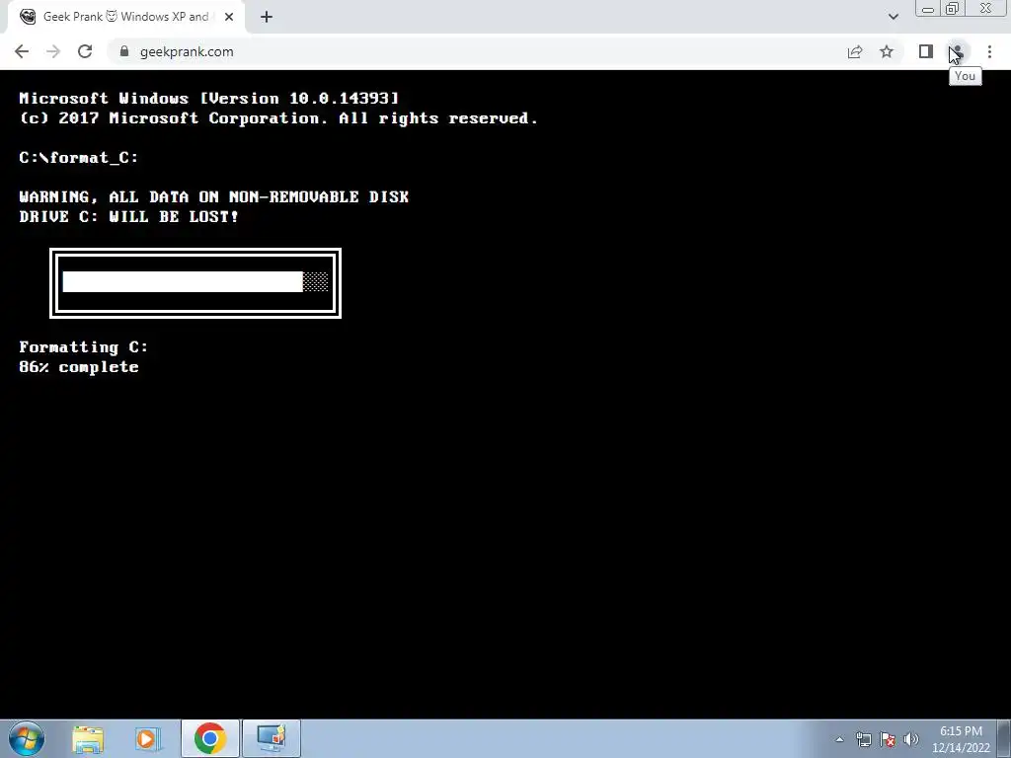Reload the geekprank.com page

(85, 51)
